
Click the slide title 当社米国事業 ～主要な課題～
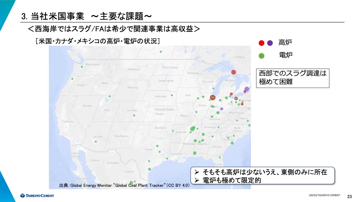(x=87, y=17)
